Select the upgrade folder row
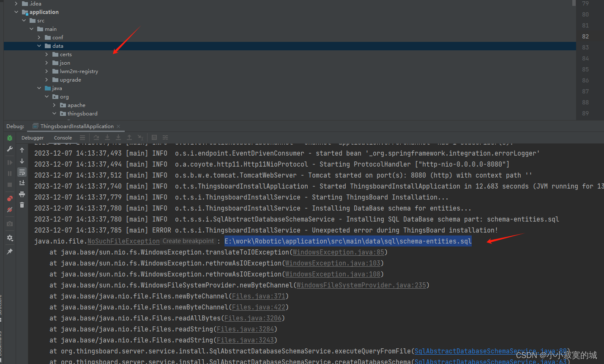 point(290,79)
